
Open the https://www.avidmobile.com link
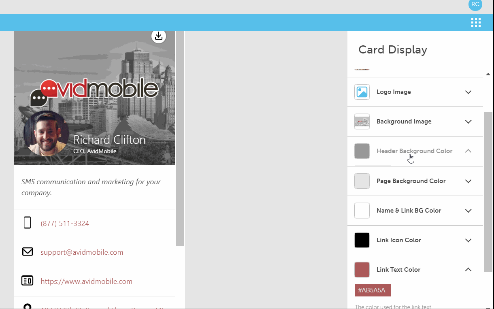click(x=86, y=281)
